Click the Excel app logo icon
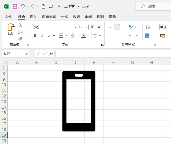Screen dimensions: 171x144 tap(6, 6)
